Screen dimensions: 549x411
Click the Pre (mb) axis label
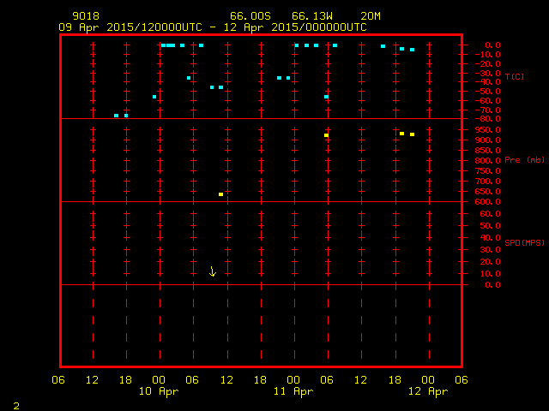[522, 160]
